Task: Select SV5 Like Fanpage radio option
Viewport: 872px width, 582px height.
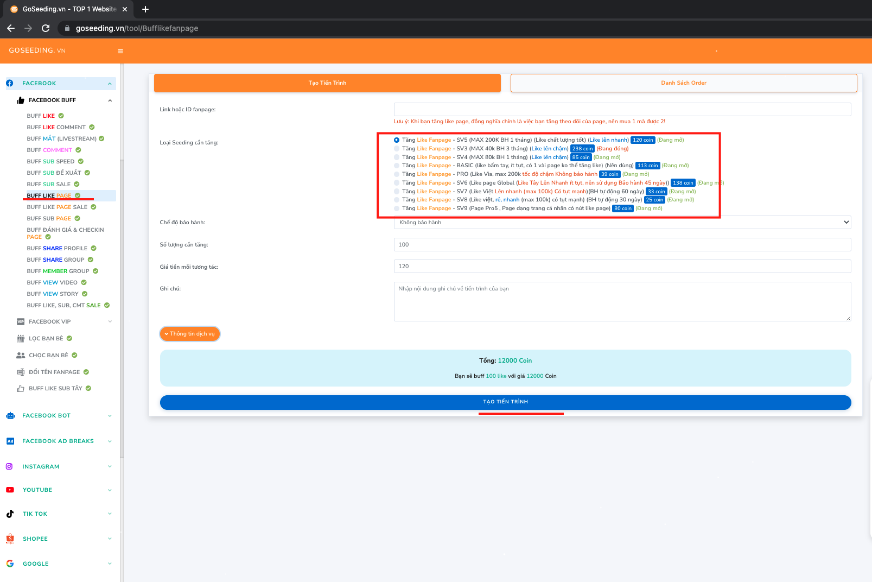Action: (397, 140)
